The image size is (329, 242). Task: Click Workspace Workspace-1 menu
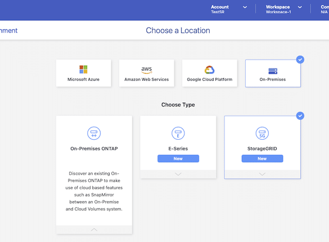283,10
